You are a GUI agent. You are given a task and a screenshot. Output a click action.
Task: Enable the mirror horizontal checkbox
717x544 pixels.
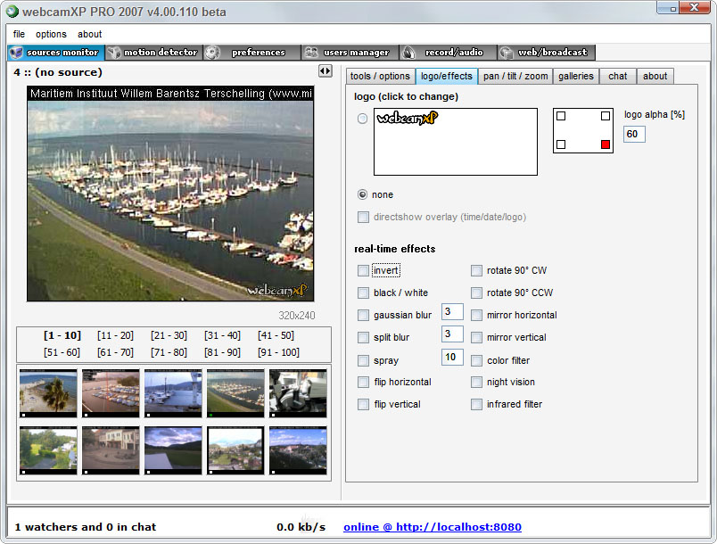(x=476, y=316)
